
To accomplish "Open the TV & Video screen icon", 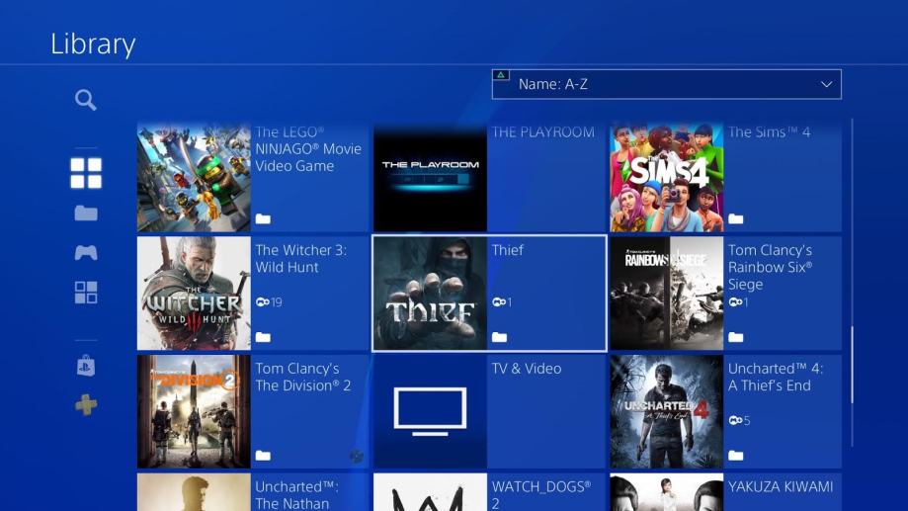I will [x=430, y=411].
